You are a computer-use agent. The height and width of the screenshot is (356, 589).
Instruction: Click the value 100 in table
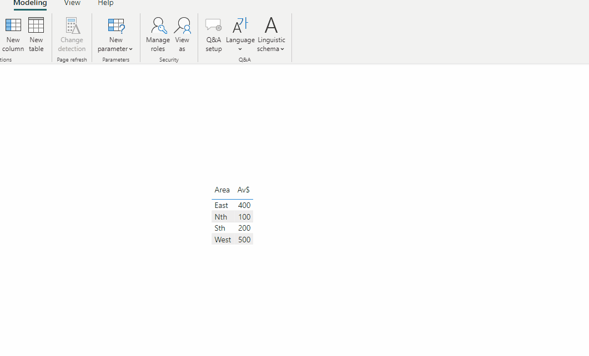pos(244,217)
